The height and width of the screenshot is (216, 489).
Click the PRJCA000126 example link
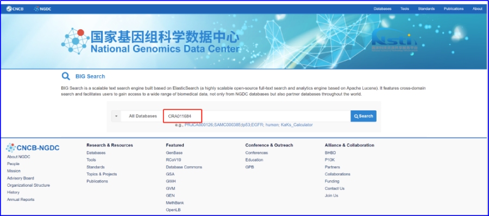pos(199,125)
